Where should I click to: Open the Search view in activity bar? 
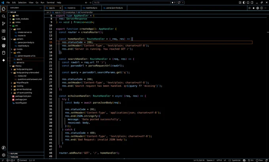4,16
